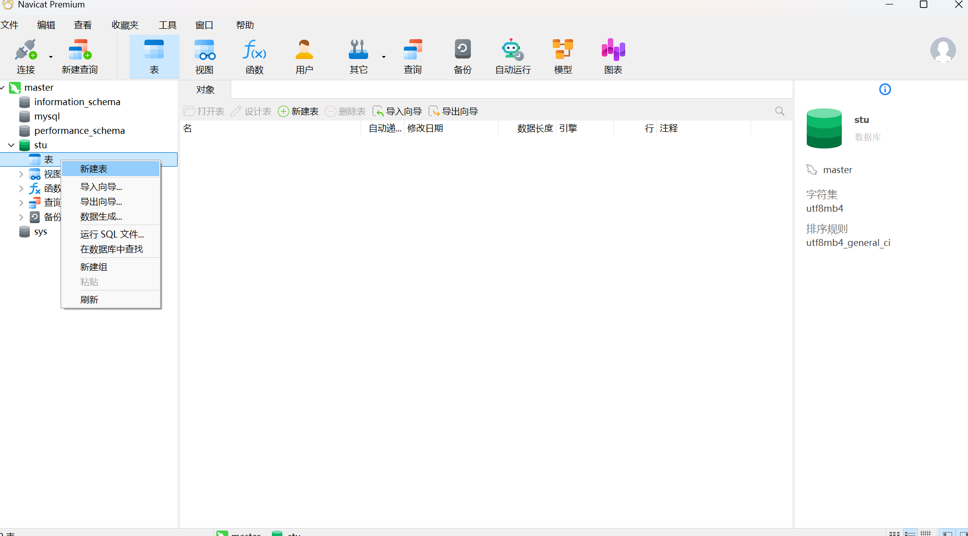This screenshot has width=968, height=536.
Task: Expand the 函数 node chevron
Action: click(21, 188)
